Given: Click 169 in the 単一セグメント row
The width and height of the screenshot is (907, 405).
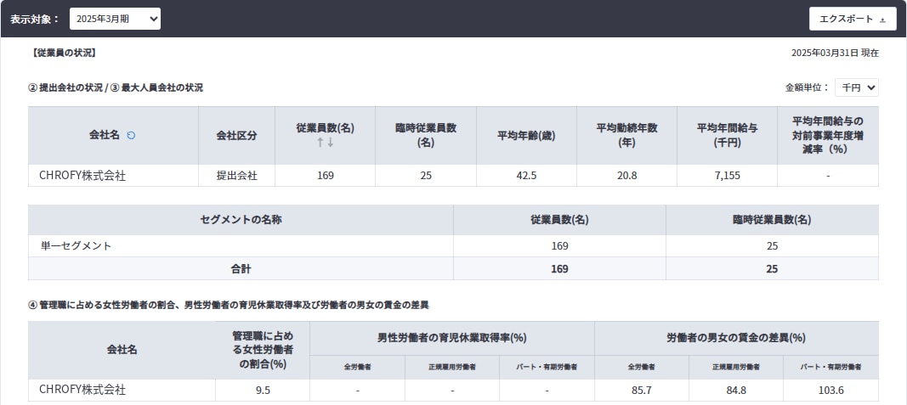Looking at the screenshot, I should pos(559,246).
